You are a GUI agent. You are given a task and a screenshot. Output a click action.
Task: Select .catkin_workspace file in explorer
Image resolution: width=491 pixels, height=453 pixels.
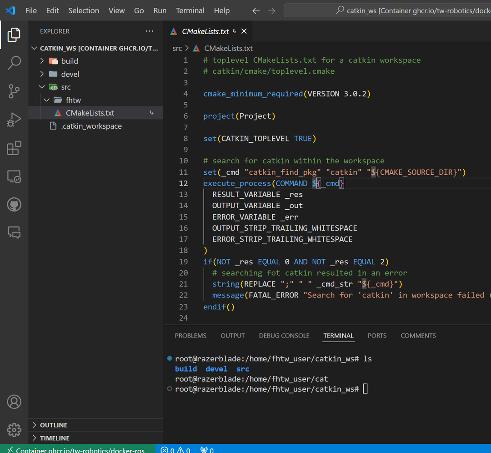click(91, 126)
